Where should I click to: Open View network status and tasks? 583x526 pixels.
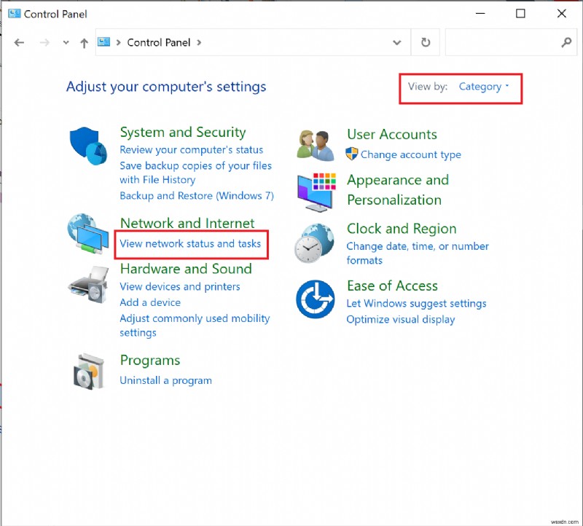pyautogui.click(x=190, y=243)
